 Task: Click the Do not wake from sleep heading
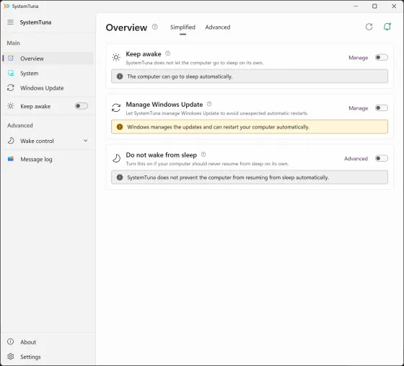coord(162,155)
